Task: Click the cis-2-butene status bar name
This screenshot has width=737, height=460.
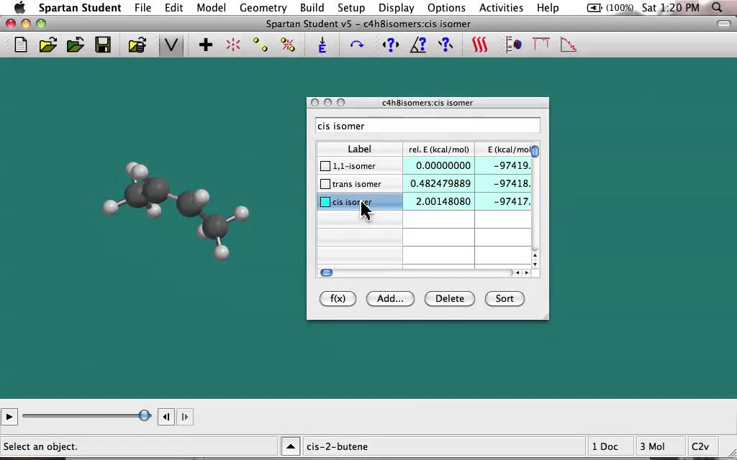Action: pos(337,446)
